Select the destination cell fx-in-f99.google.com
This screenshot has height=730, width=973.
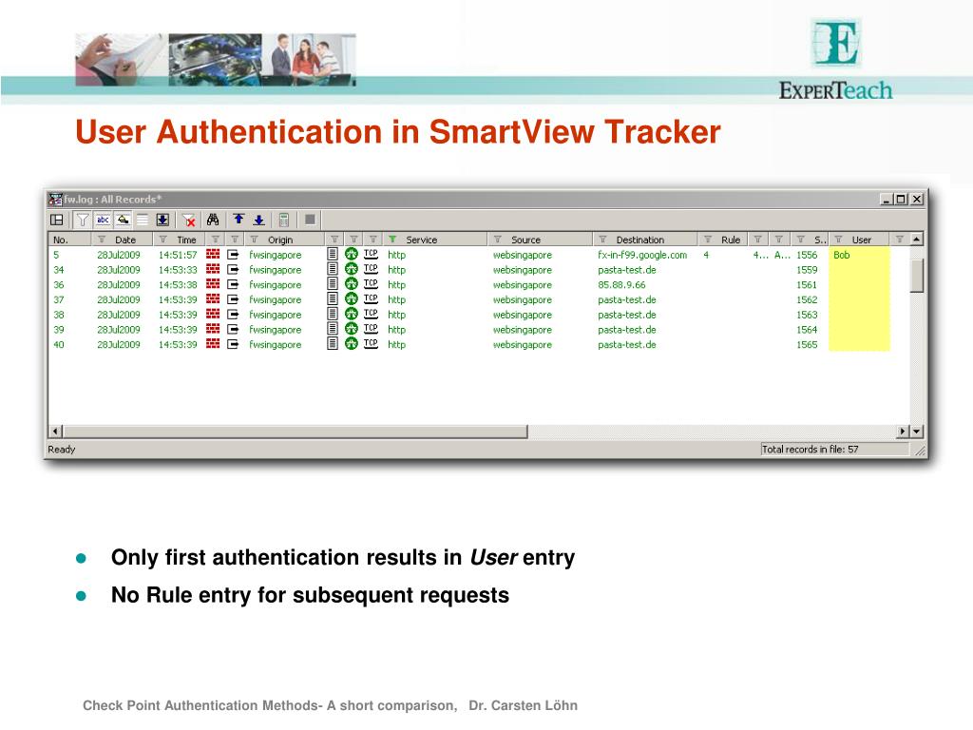pos(642,255)
